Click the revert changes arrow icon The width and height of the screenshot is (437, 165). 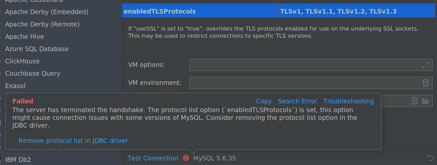(x=430, y=158)
